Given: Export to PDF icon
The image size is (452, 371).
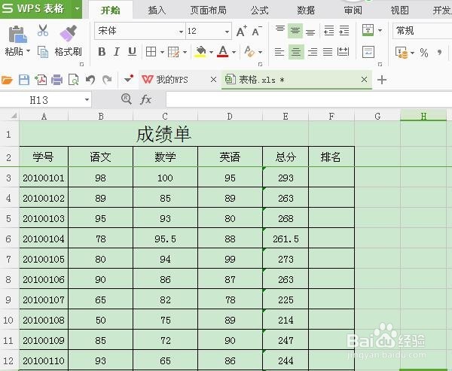Looking at the screenshot, I should point(41,80).
